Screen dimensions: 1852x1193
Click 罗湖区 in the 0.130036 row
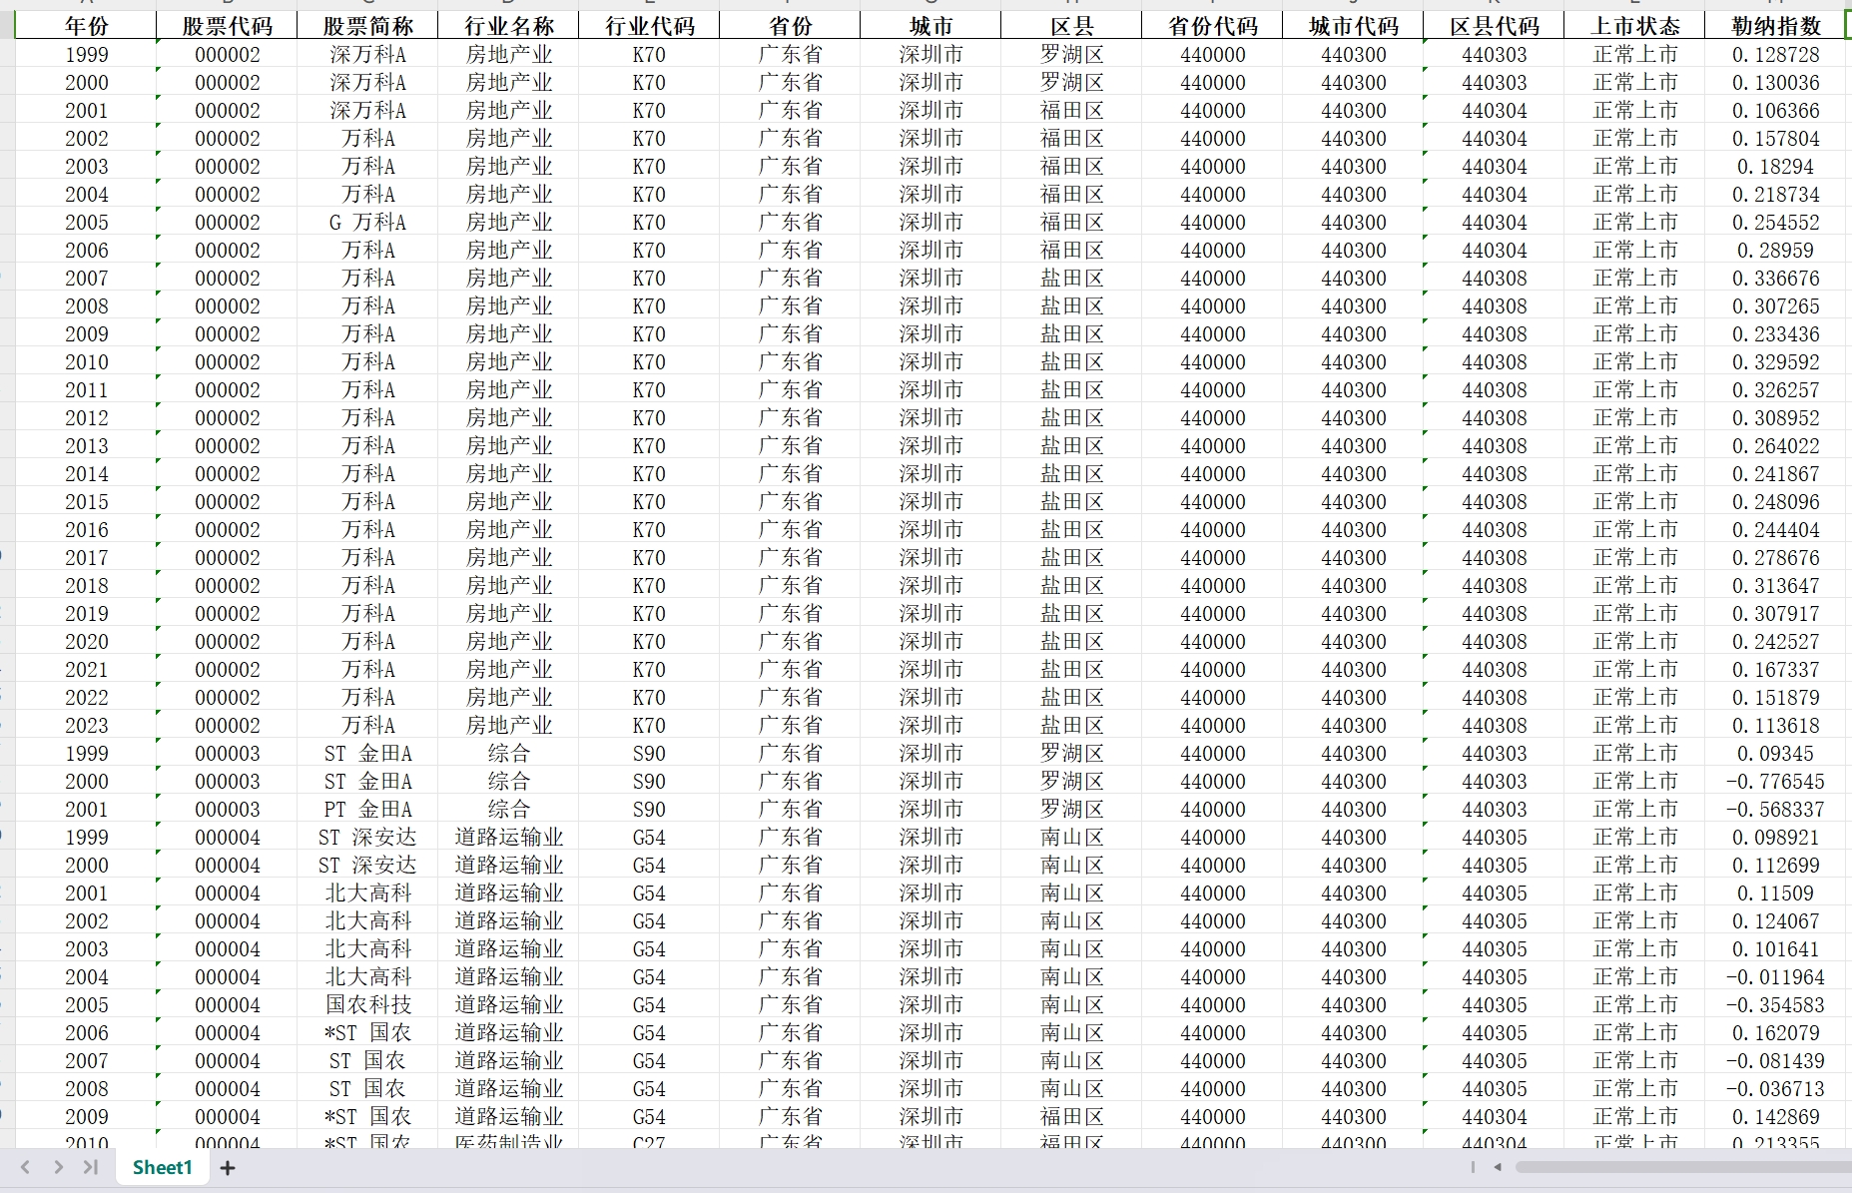click(1071, 83)
